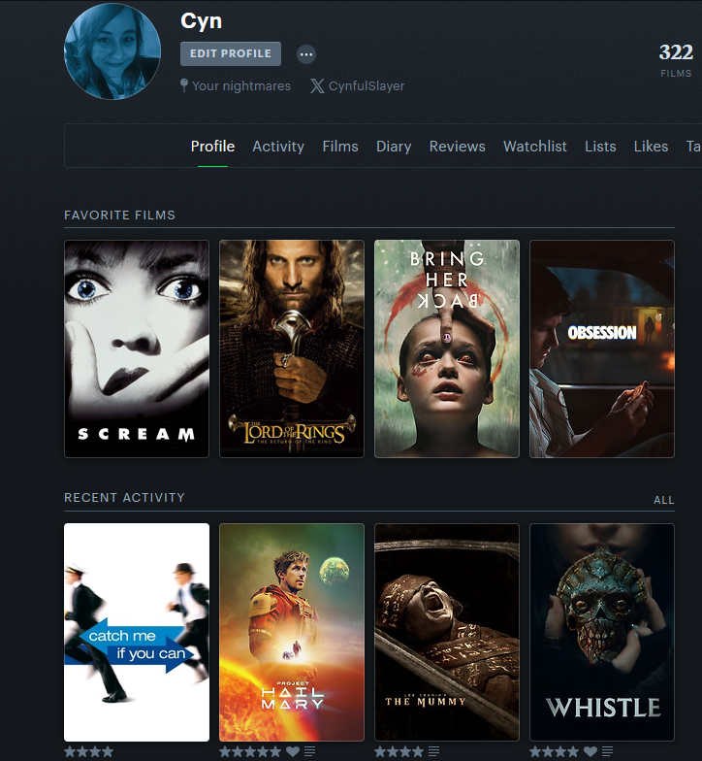Open the Catch Me If You Can poster
Viewport: 702px width, 761px height.
coord(137,632)
